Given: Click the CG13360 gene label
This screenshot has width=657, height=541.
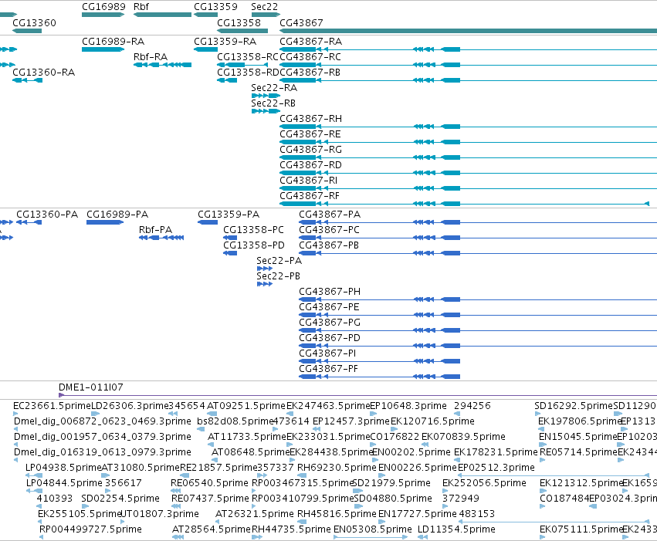Looking at the screenshot, I should pyautogui.click(x=35, y=22).
